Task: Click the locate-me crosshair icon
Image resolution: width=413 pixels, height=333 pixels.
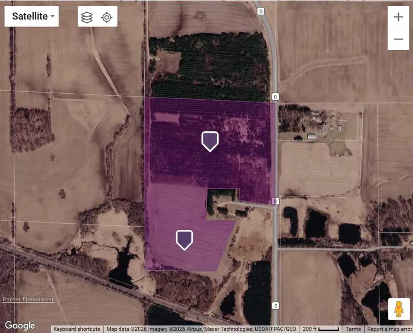Action: pyautogui.click(x=107, y=17)
